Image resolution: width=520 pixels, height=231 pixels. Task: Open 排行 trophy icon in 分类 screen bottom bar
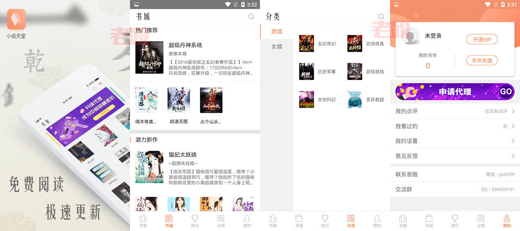(x=325, y=218)
